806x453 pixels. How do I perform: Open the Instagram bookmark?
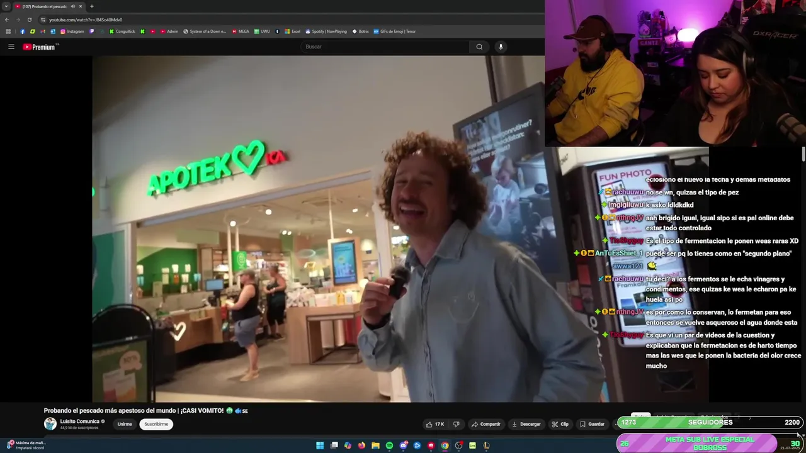[72, 31]
